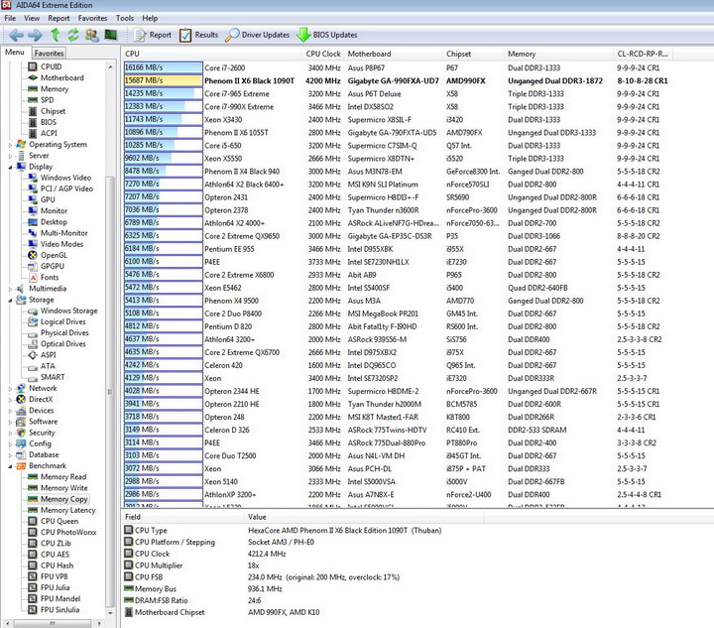The width and height of the screenshot is (714, 628).
Task: Expand the Devices tree node
Action: point(11,411)
